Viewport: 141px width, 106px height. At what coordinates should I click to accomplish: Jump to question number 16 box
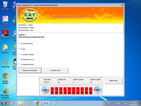(x=74, y=93)
